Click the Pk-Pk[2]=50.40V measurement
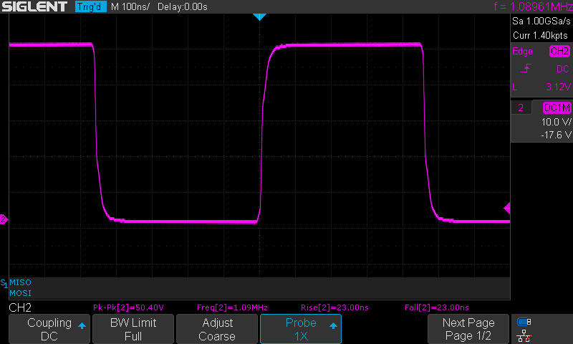 [128, 307]
